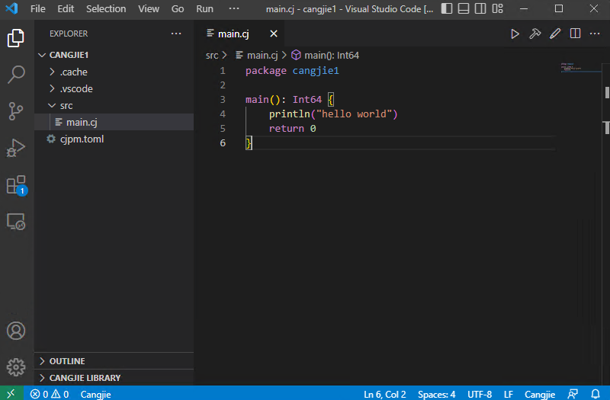Screen dimensions: 610x400
Task: Click the build hammer icon in editor toolbar
Action: (535, 34)
